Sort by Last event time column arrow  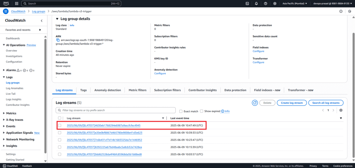(341, 118)
